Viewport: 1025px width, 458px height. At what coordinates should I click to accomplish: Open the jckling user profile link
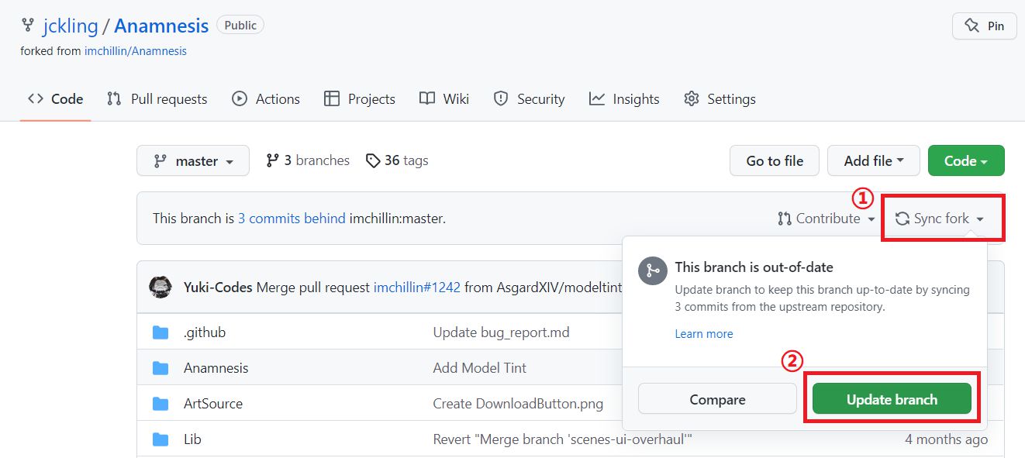(71, 26)
